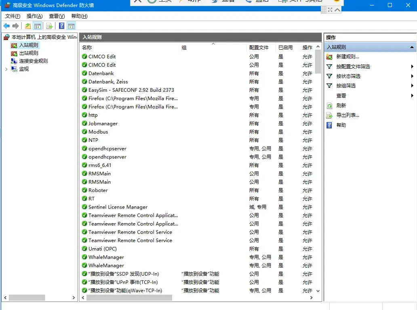Click the 按组筛选 funnel filter icon

pos(329,86)
